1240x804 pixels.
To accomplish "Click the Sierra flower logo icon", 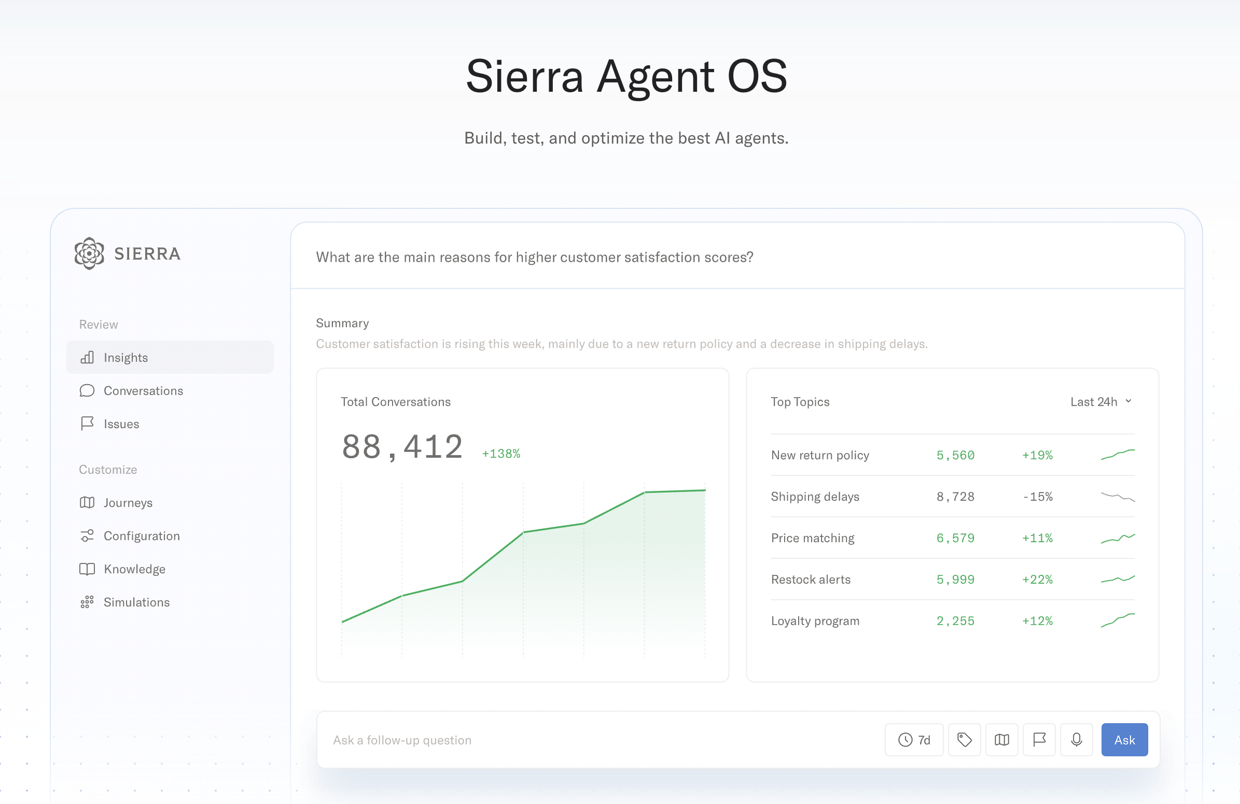I will [89, 253].
